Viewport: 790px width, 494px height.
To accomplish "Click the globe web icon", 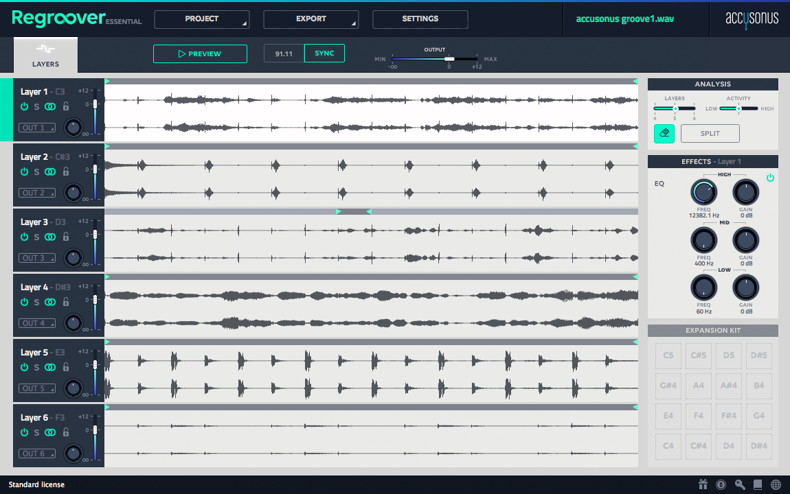I will point(776,484).
